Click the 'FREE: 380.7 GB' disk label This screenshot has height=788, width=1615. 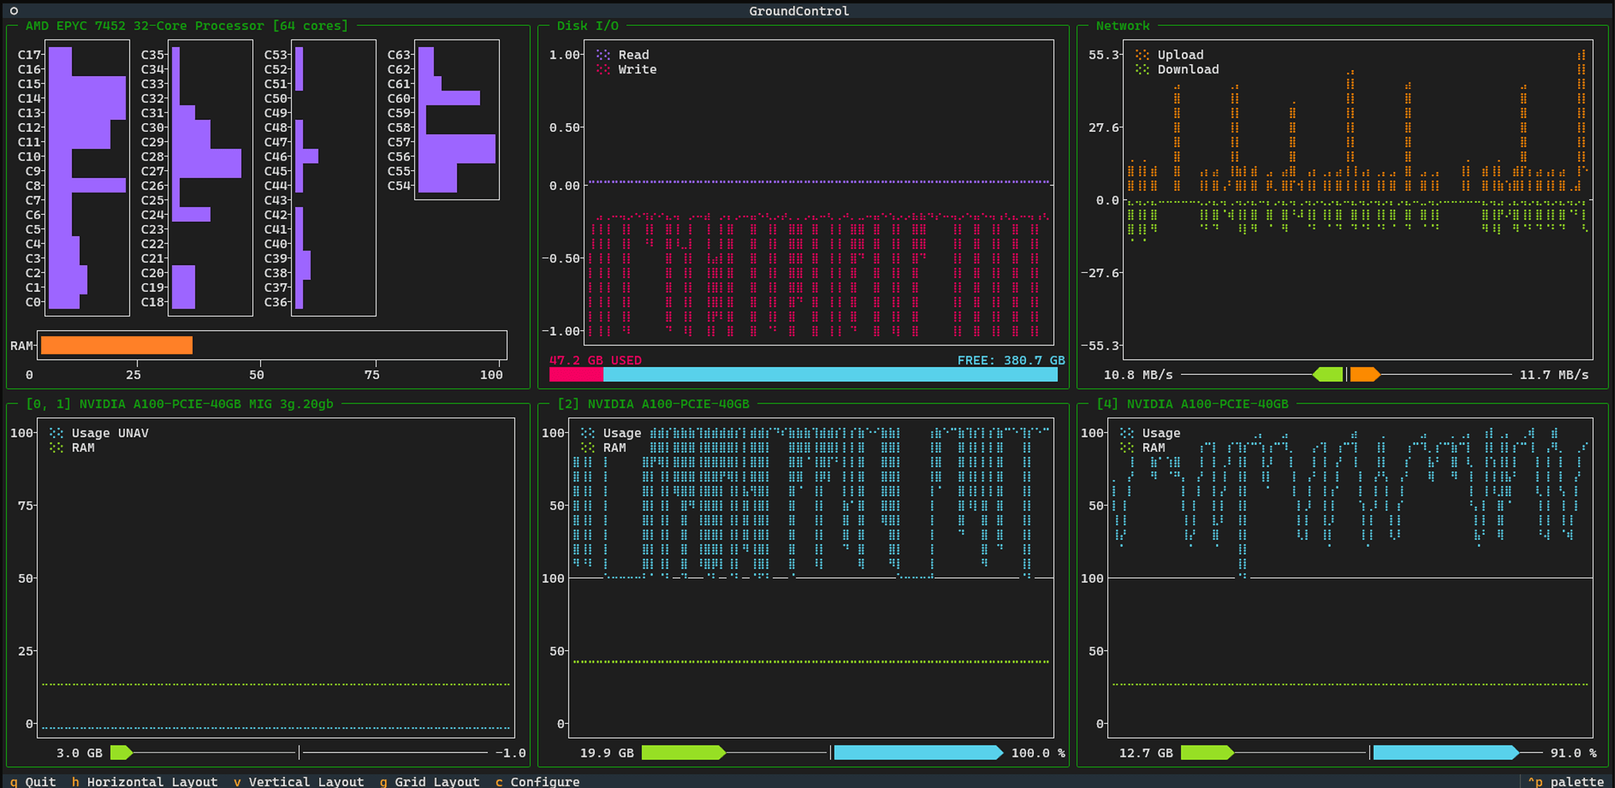pyautogui.click(x=1011, y=360)
